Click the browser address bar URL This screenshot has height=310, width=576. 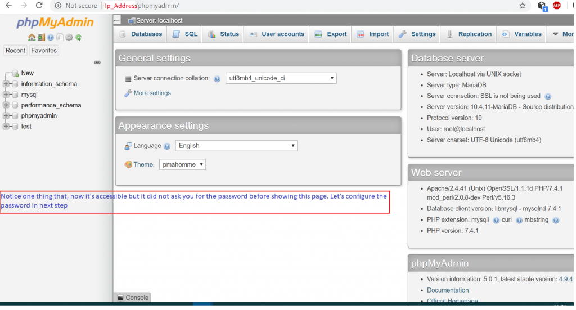[142, 6]
